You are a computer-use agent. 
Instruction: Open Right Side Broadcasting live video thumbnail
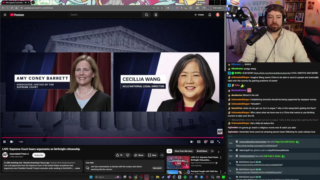178,162
